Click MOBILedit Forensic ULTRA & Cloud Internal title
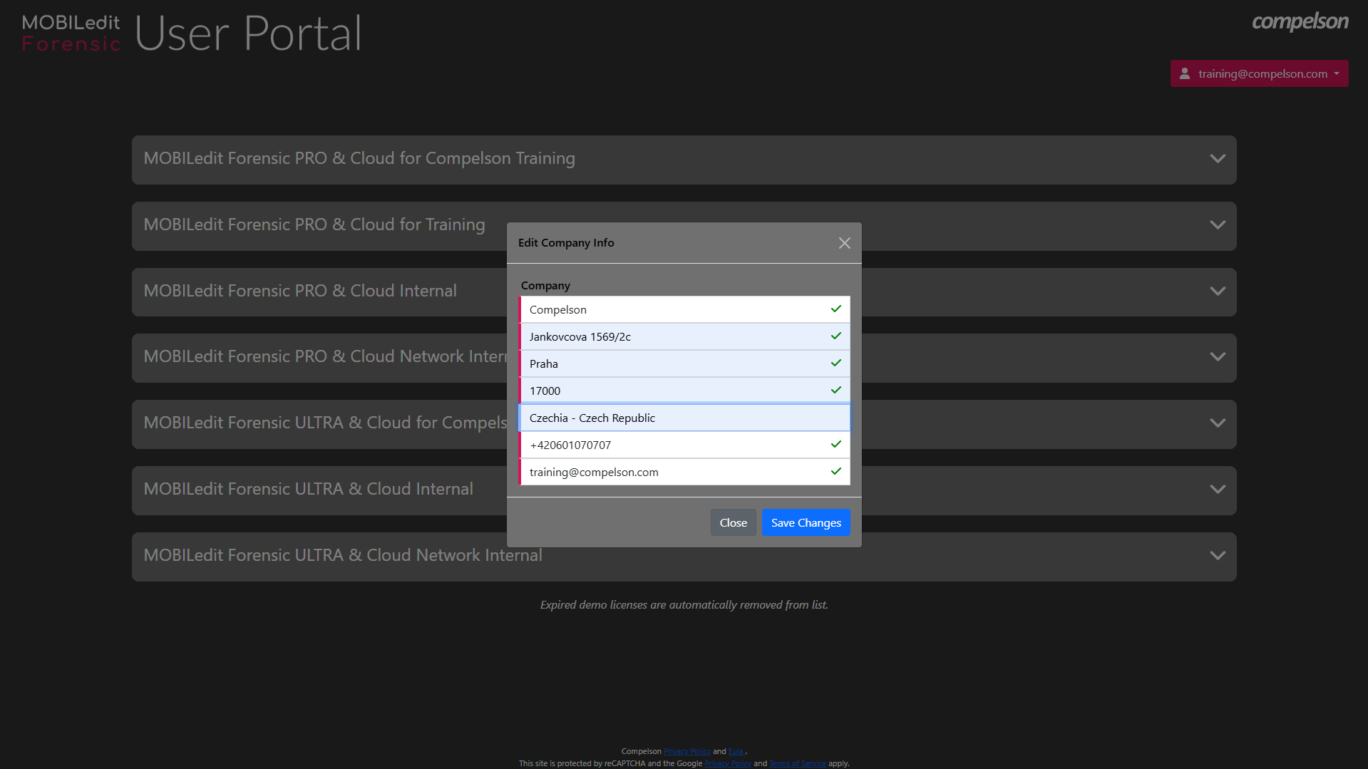The width and height of the screenshot is (1368, 769). point(309,489)
